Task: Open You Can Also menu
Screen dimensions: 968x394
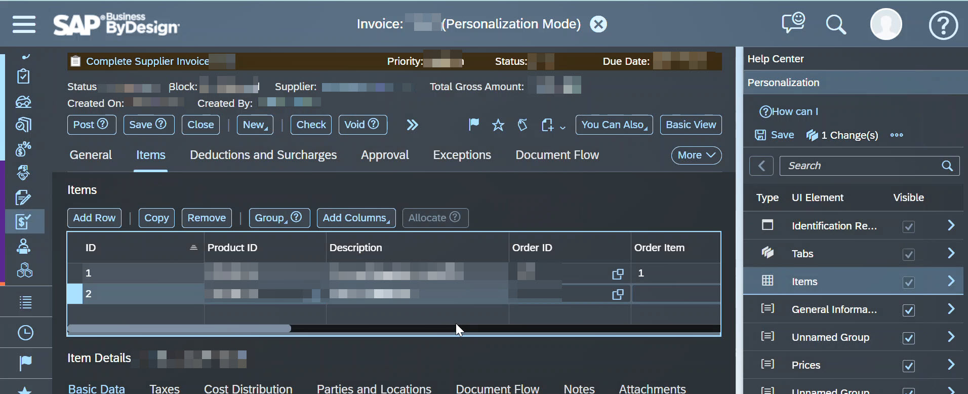Action: [x=614, y=125]
